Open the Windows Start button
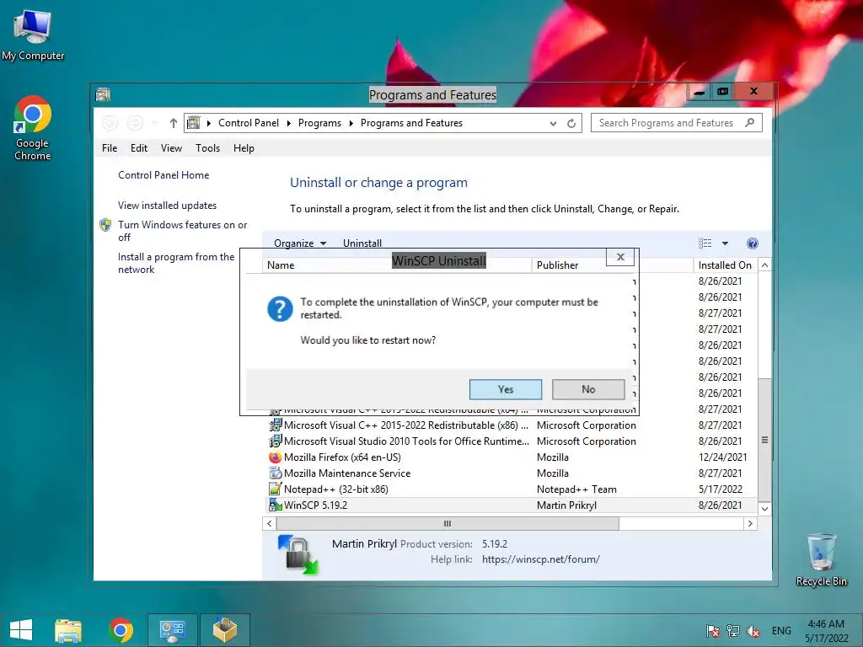 pyautogui.click(x=21, y=630)
